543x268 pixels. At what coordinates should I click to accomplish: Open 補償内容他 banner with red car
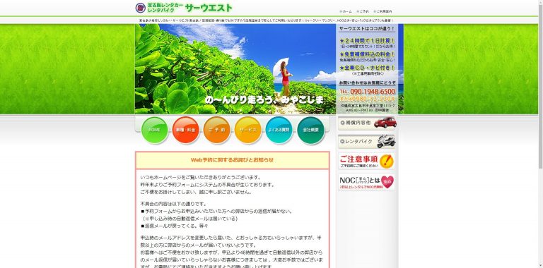(367, 123)
